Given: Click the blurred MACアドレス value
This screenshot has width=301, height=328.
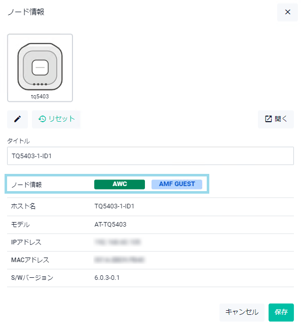Looking at the screenshot, I should pos(119,260).
